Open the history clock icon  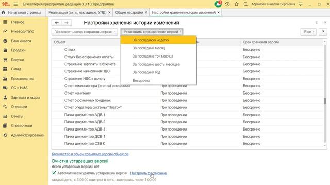tap(227, 4)
